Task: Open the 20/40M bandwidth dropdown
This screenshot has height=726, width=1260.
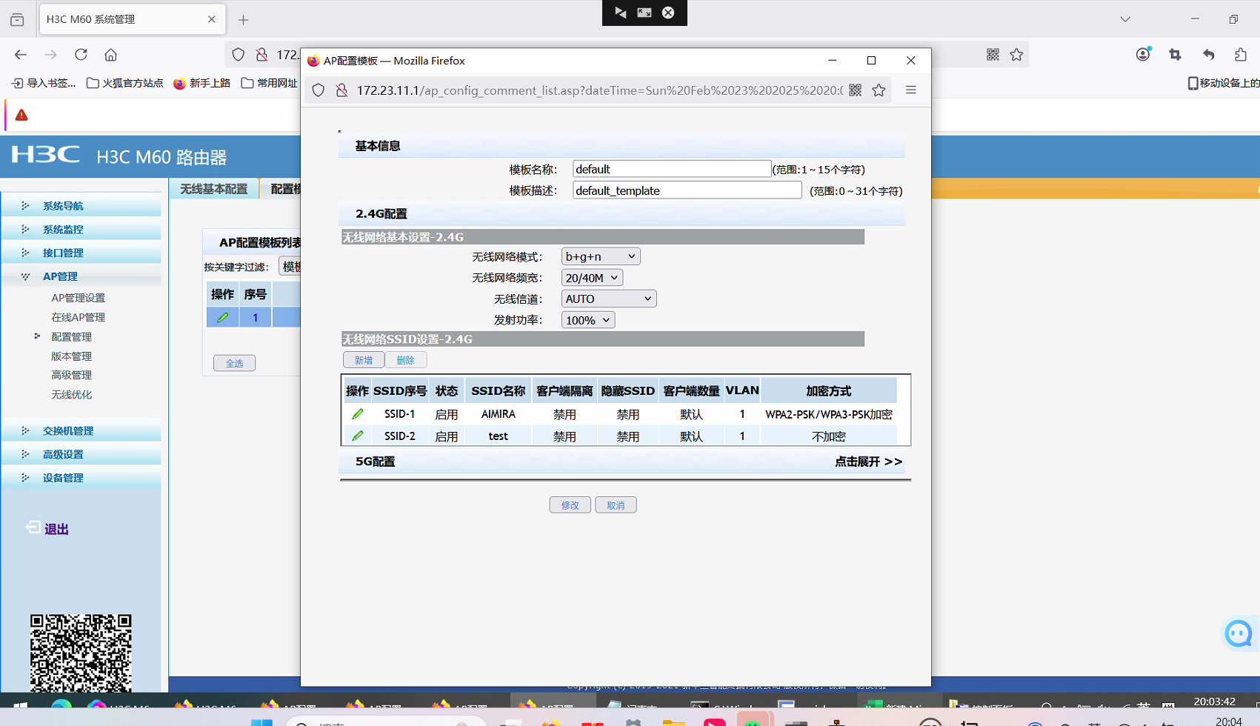Action: coord(591,278)
